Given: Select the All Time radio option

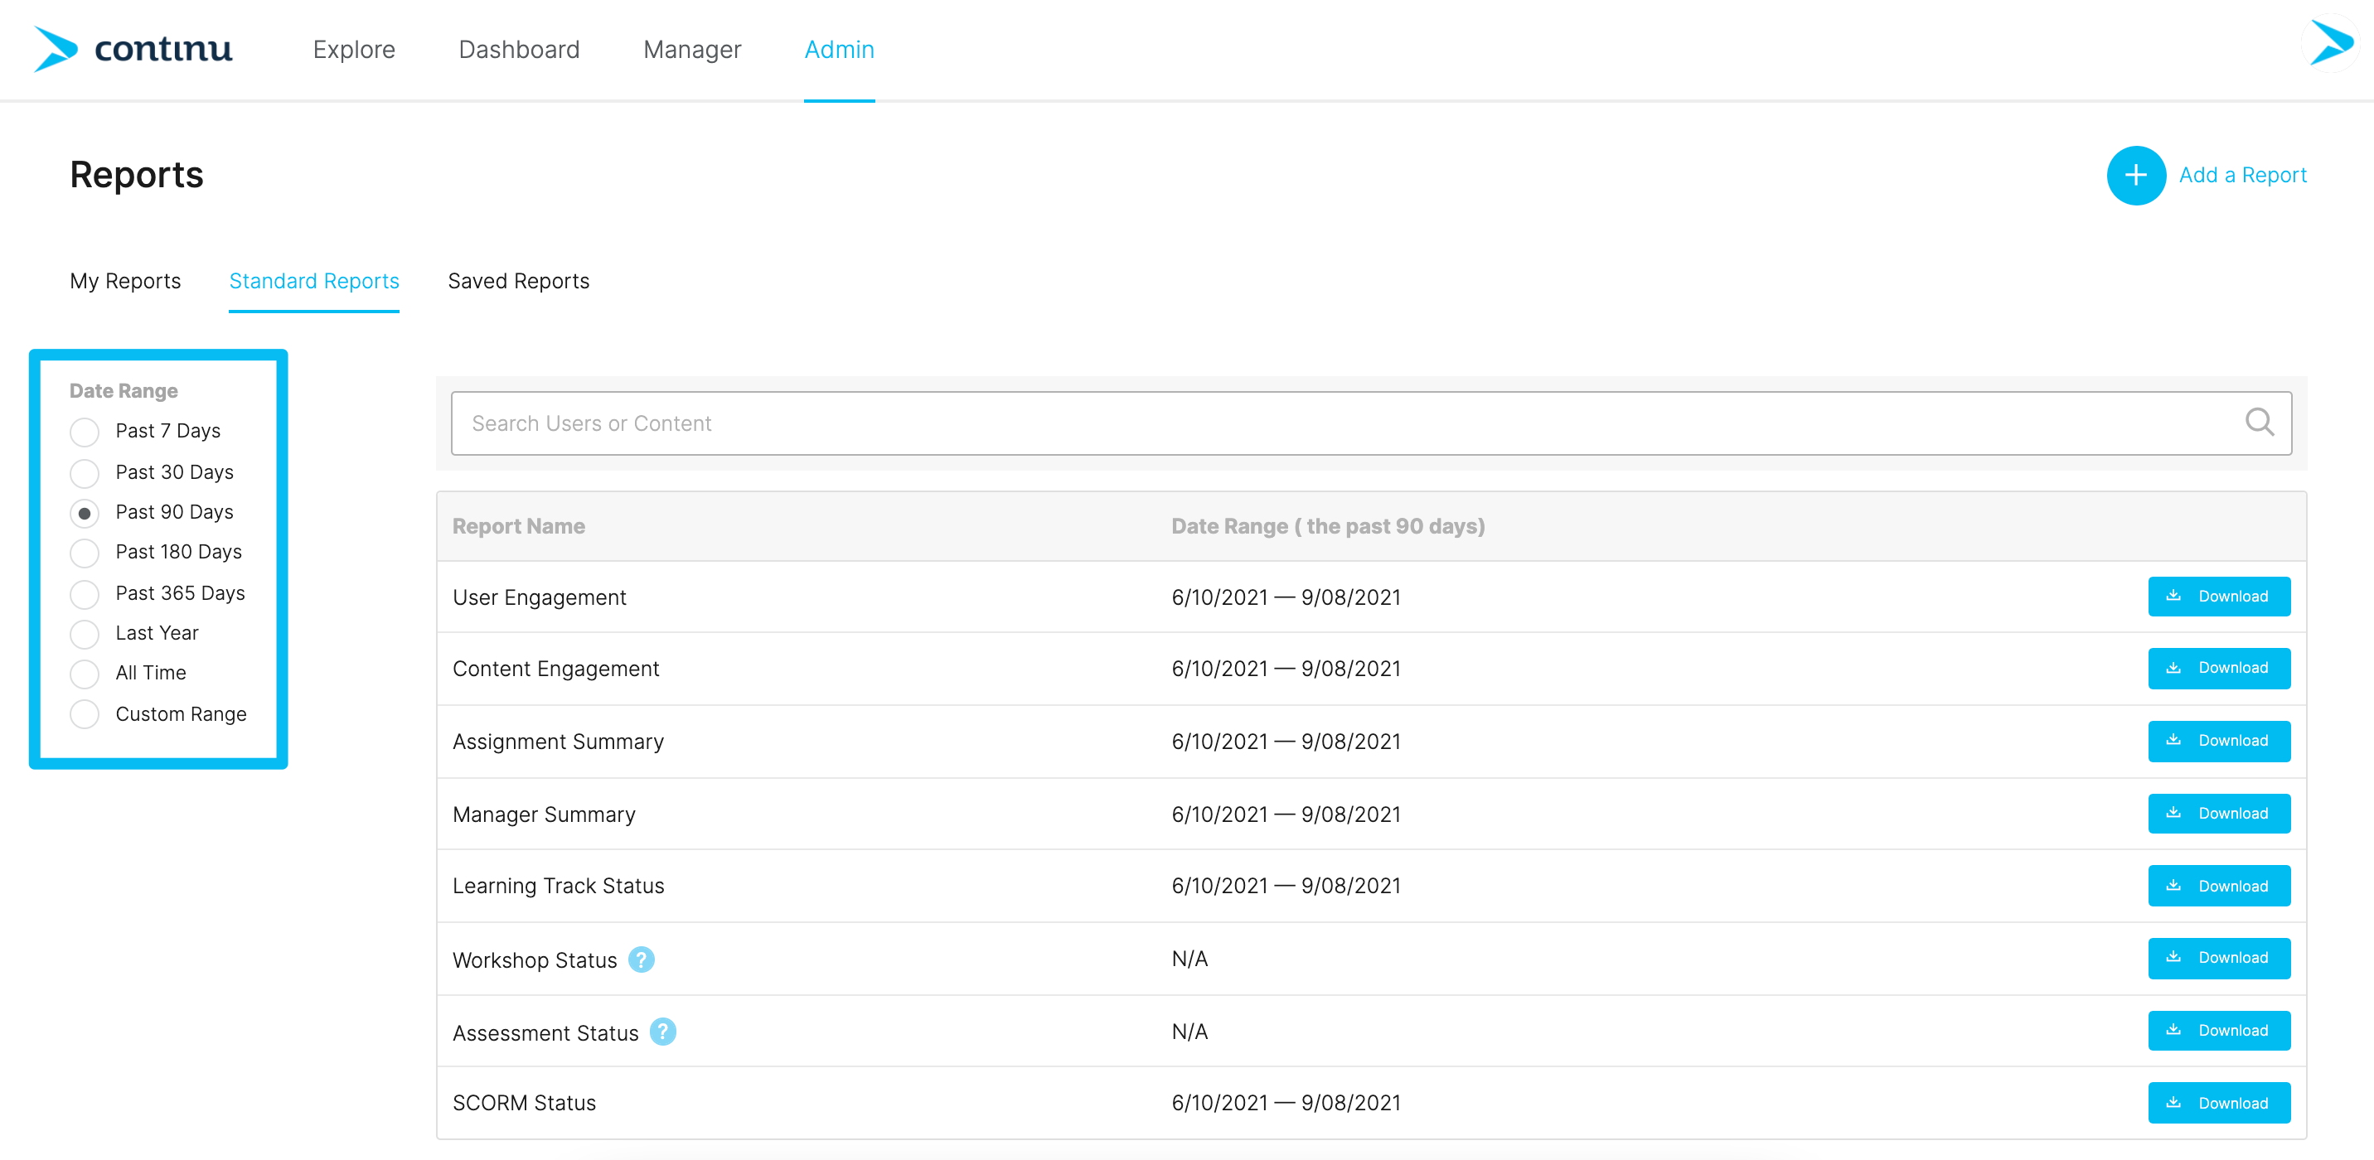Looking at the screenshot, I should 84,674.
